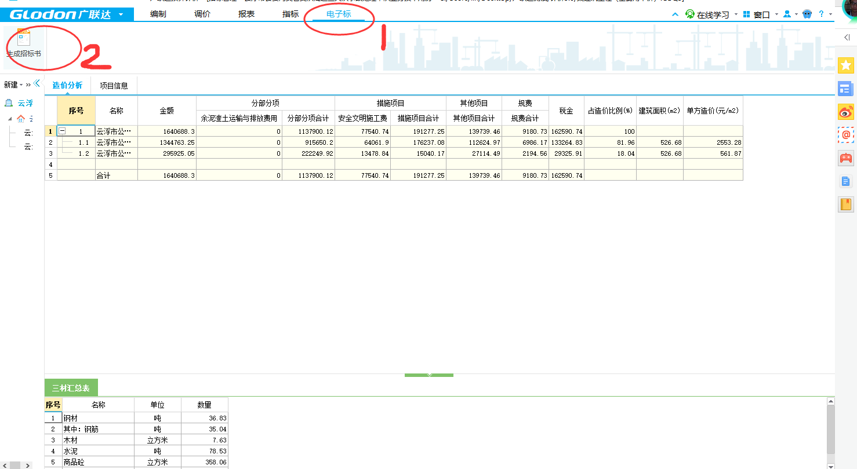Switch to the 报表 tab
The image size is (857, 469).
click(x=246, y=14)
